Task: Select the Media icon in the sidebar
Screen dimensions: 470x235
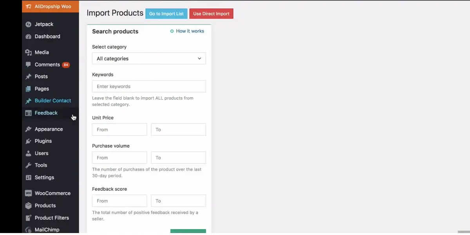Action: pos(28,52)
